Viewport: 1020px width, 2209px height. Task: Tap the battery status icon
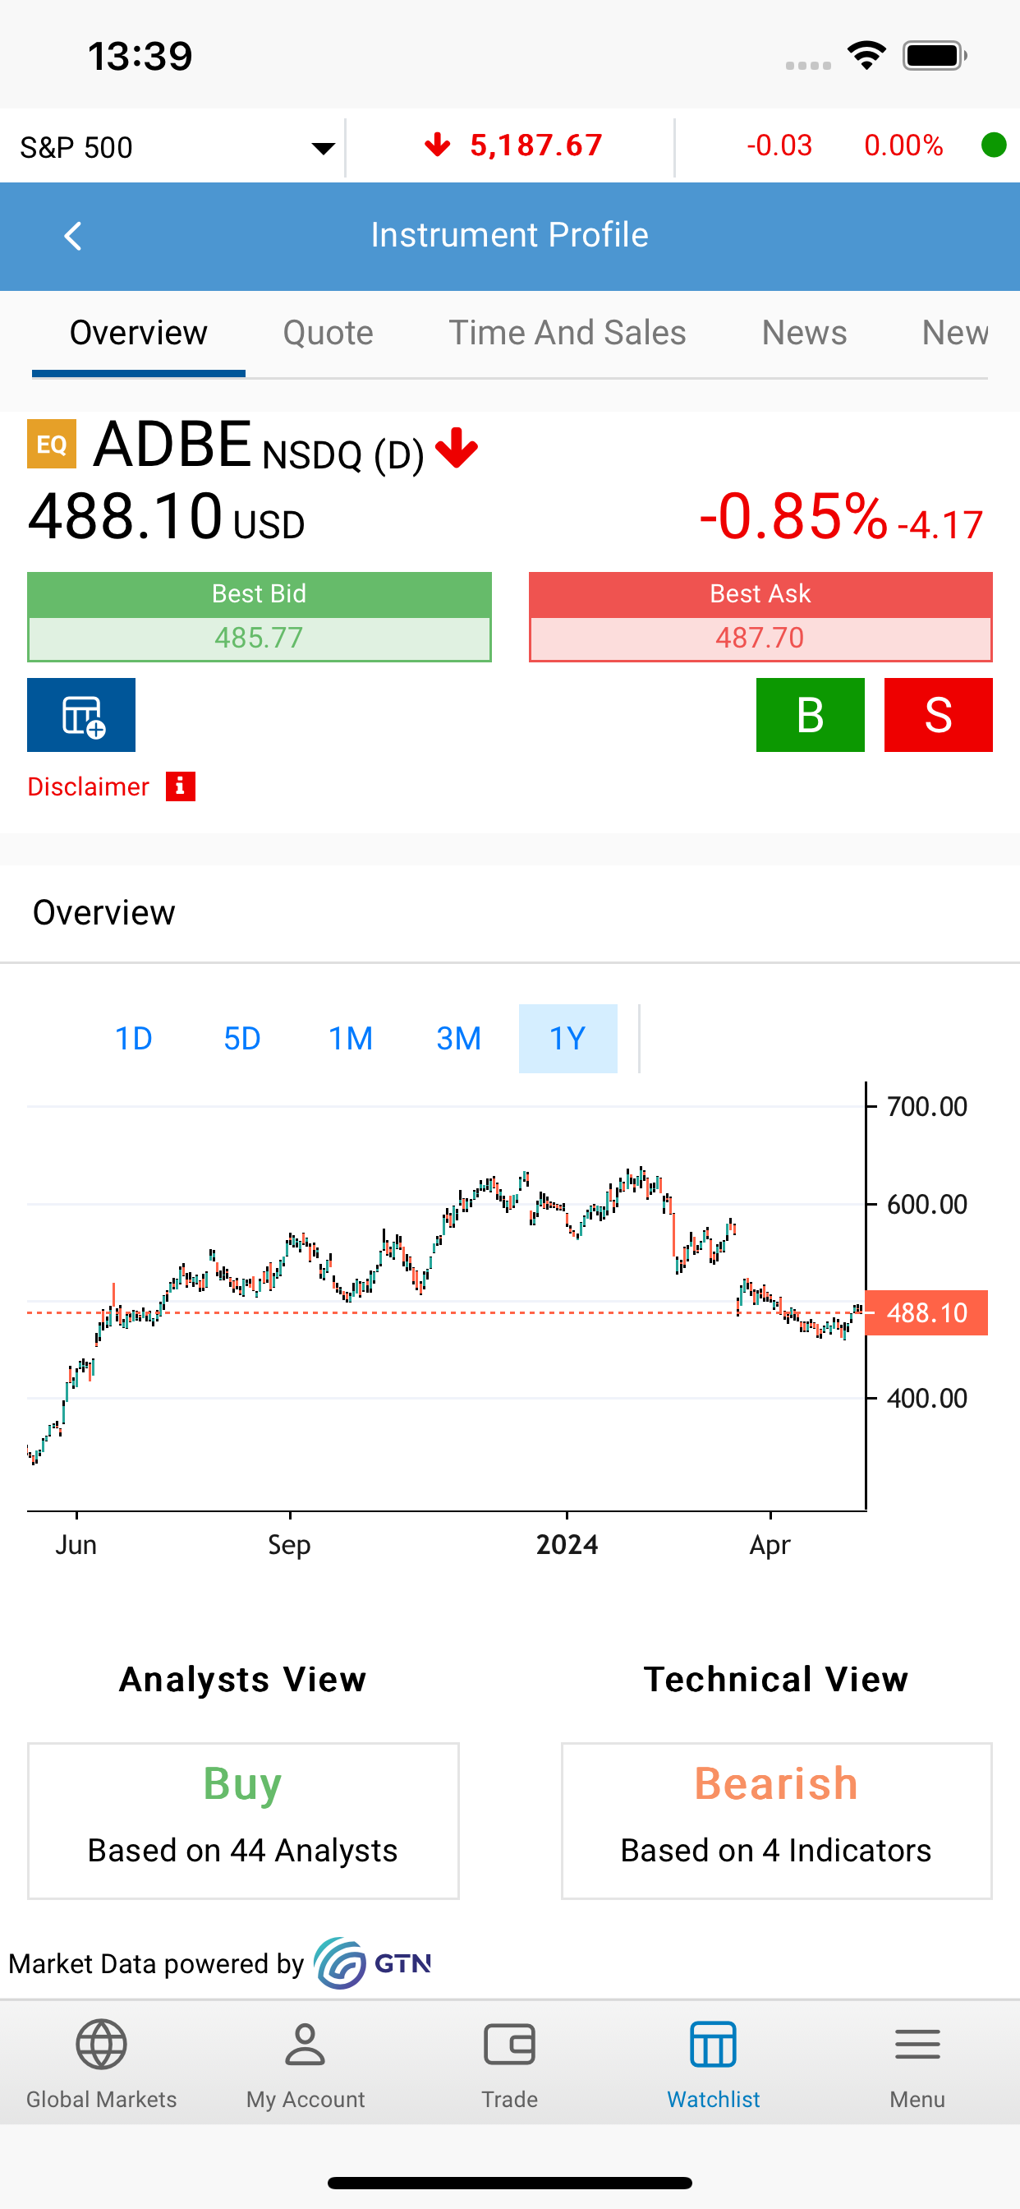click(x=935, y=56)
